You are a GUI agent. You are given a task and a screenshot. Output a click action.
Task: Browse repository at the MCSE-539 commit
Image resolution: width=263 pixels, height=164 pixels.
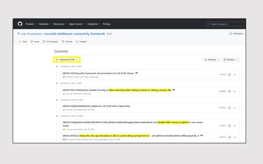click(x=235, y=75)
